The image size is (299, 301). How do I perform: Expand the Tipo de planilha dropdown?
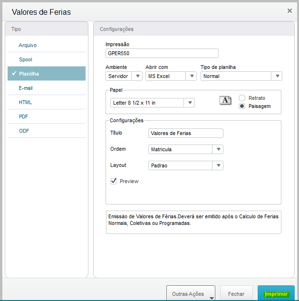coord(241,76)
